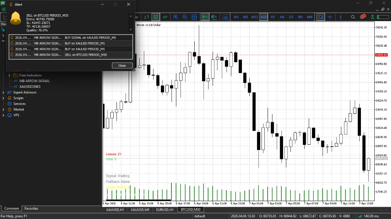
Task: Set timeframe to W1
Action: click(300, 17)
